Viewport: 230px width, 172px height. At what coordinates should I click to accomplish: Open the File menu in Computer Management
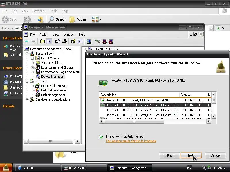pyautogui.click(x=32, y=34)
